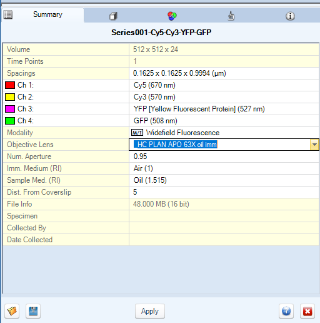Select the Summary tab

43,14
